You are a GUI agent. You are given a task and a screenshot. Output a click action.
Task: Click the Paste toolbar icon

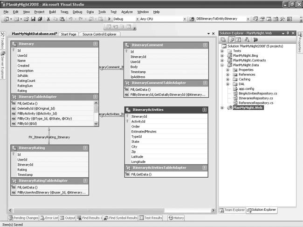coord(62,19)
